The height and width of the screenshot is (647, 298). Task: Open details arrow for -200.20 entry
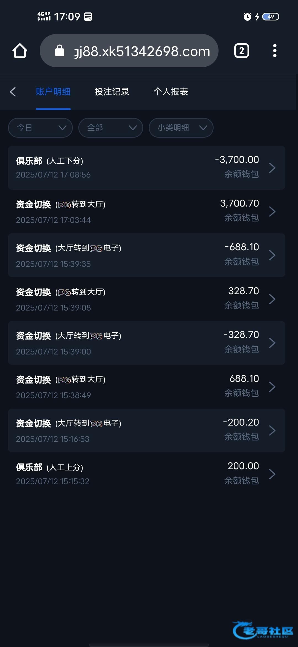(272, 430)
